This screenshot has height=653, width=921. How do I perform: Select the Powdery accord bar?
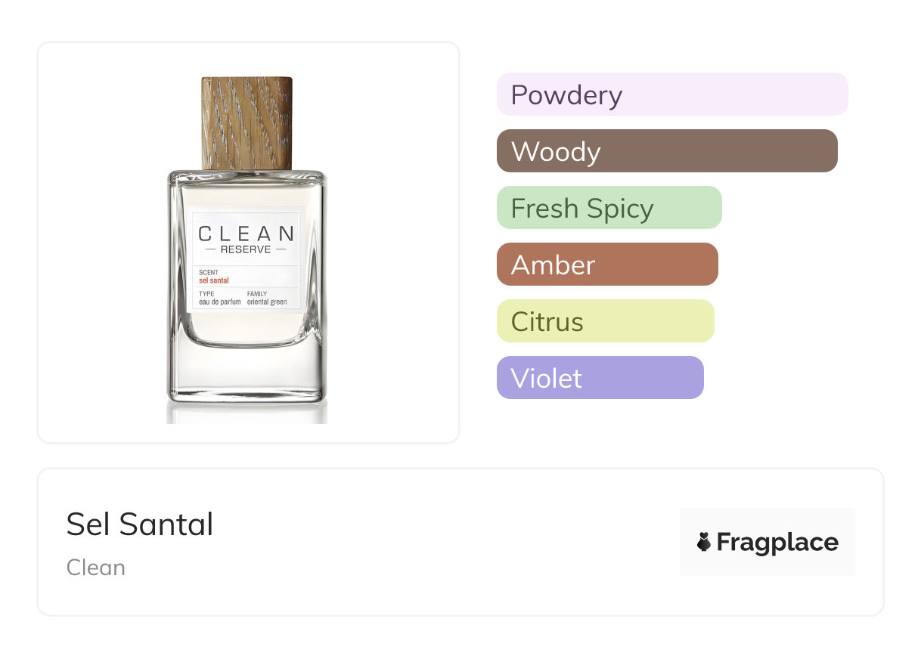(671, 94)
